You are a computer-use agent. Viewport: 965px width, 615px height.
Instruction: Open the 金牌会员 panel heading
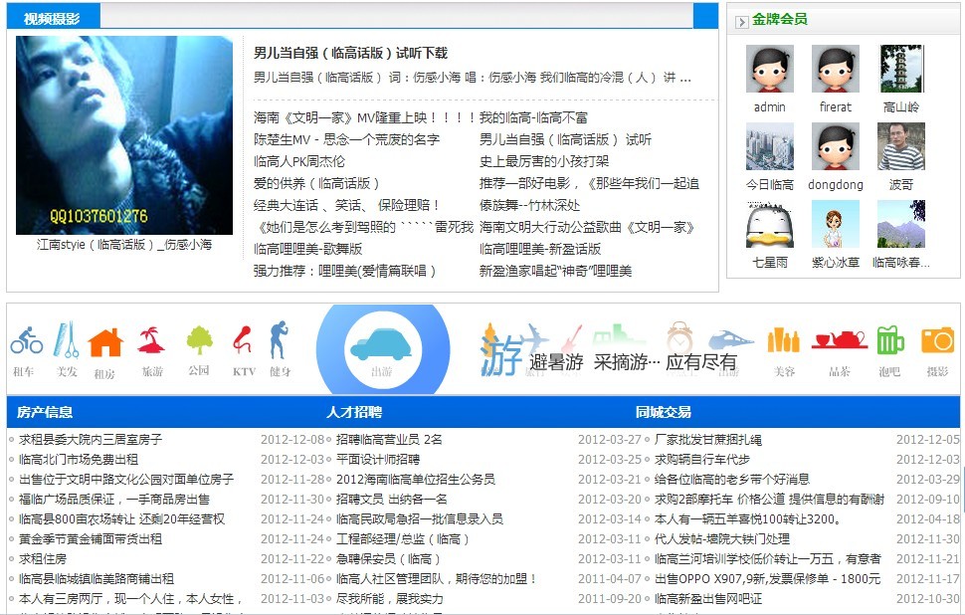[x=779, y=19]
